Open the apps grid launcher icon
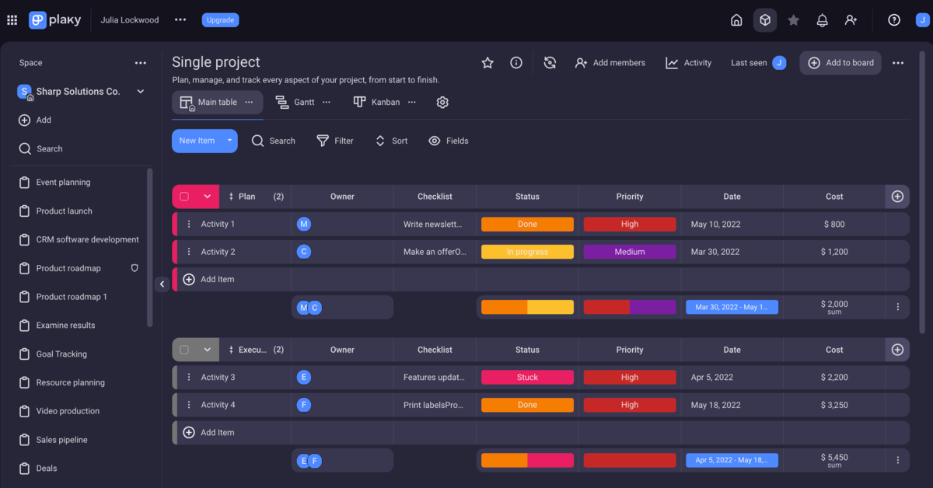Viewport: 933px width, 488px height. [x=12, y=20]
